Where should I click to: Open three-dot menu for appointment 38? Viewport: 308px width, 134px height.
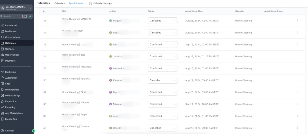(298, 104)
